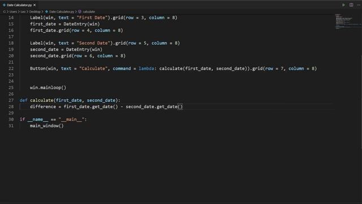362x204 pixels.
Task: Click the calculate function symbol icon in breadcrumb
Action: (80, 11)
